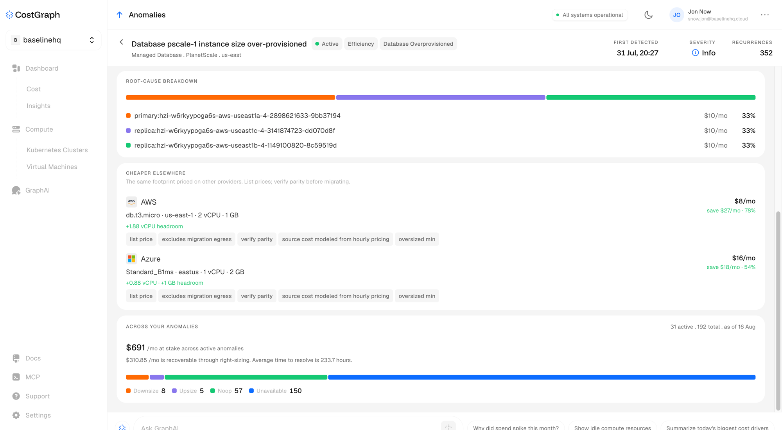Viewport: 782px width, 430px height.
Task: Open MCP via its sidebar icon
Action: [16, 377]
